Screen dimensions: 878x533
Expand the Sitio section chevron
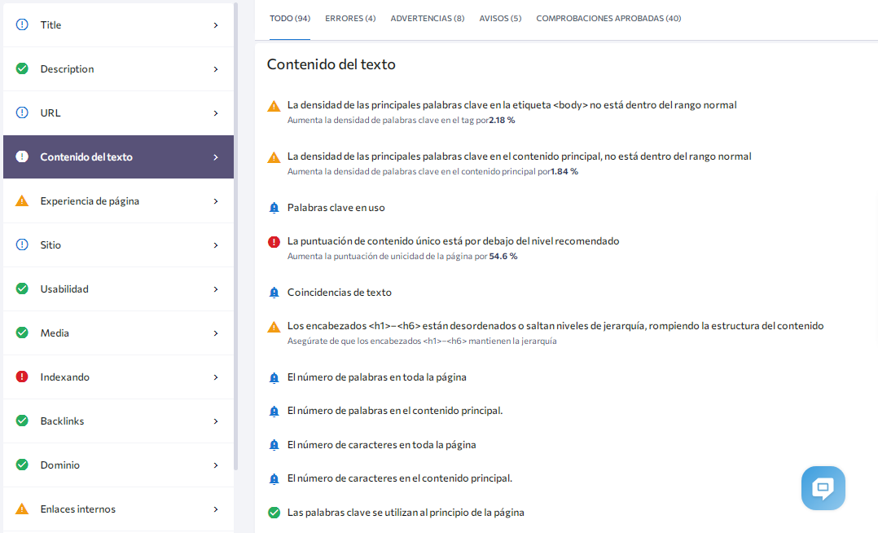(x=216, y=245)
